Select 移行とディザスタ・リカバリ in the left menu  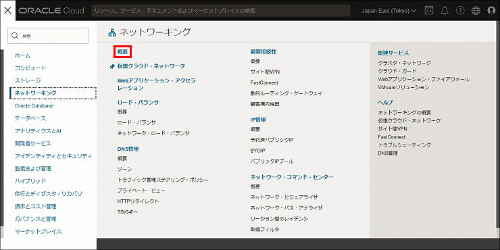[x=48, y=193]
